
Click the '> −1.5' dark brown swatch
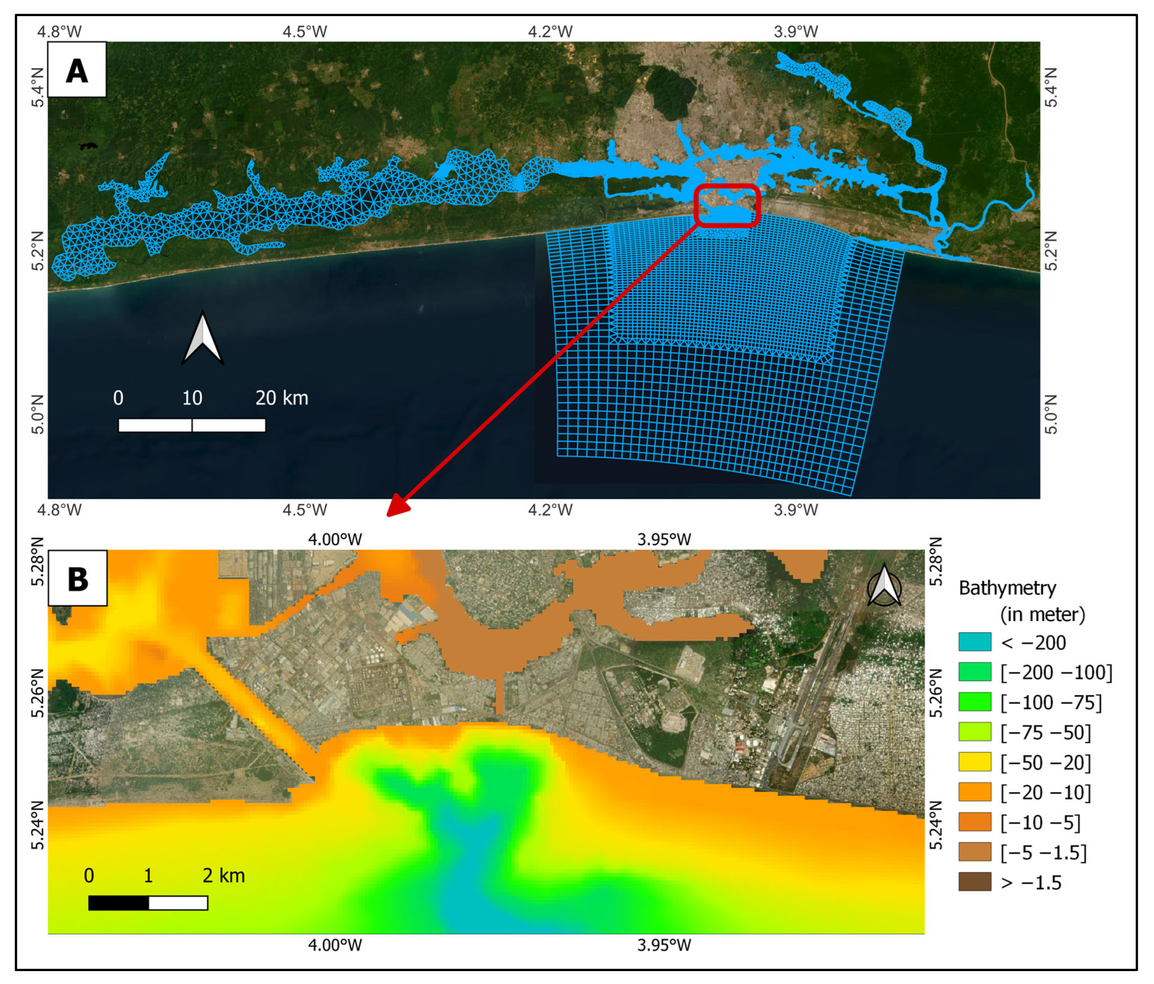[975, 882]
